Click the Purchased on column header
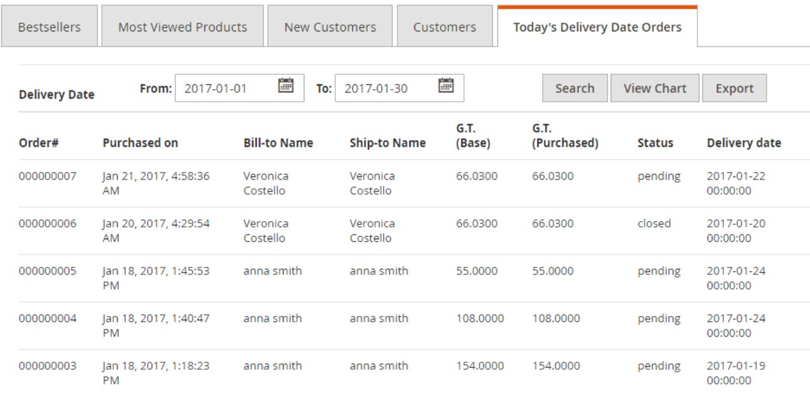This screenshot has height=395, width=810. click(x=140, y=143)
